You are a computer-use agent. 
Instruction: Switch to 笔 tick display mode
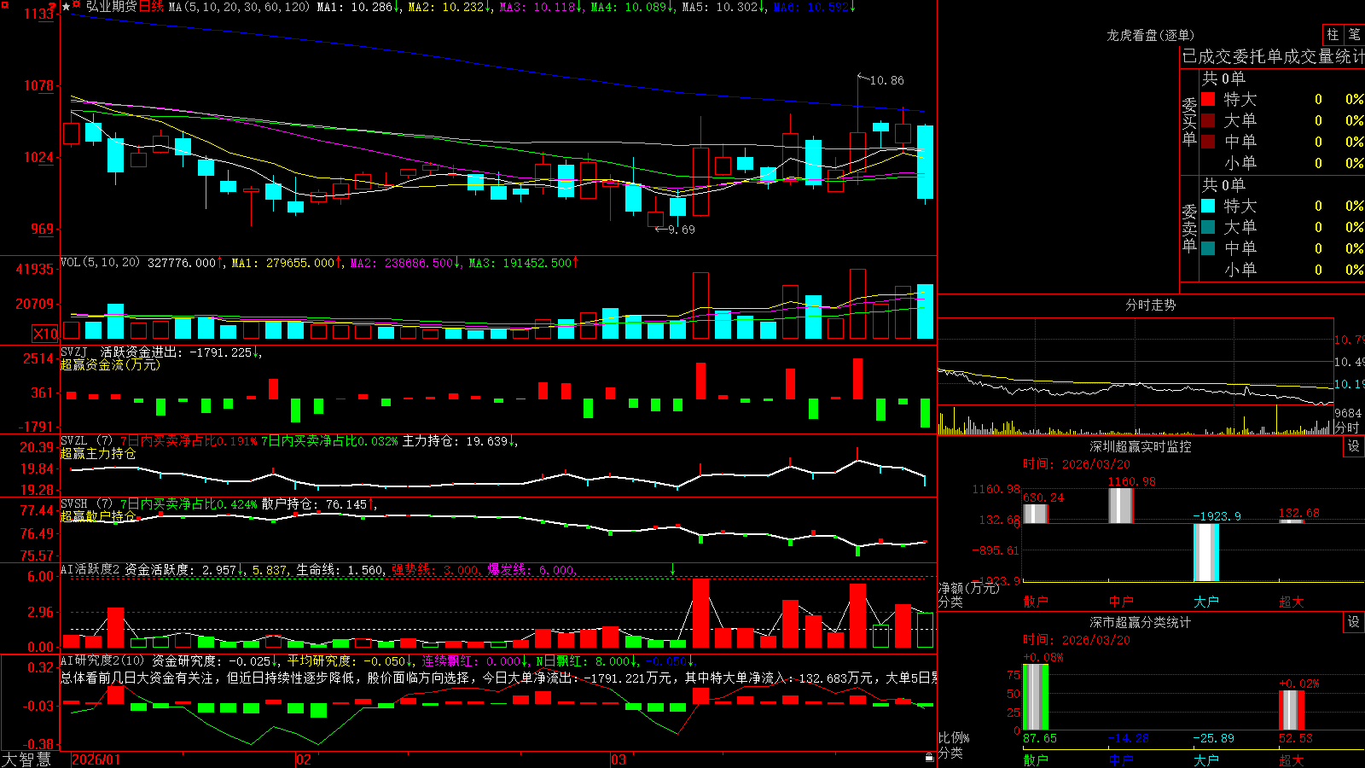(1354, 35)
